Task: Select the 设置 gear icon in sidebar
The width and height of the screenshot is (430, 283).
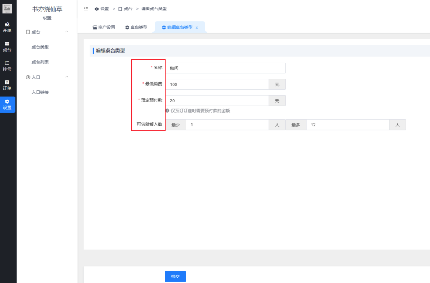Action: pos(7,104)
